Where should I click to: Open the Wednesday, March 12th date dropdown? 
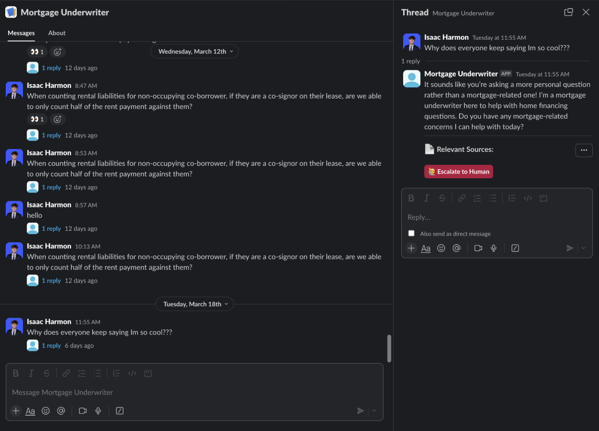(x=194, y=51)
